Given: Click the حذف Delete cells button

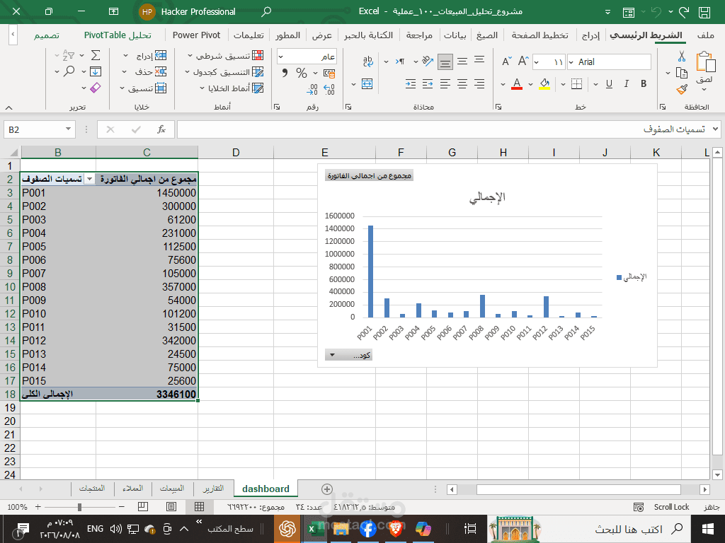Looking at the screenshot, I should (x=144, y=71).
